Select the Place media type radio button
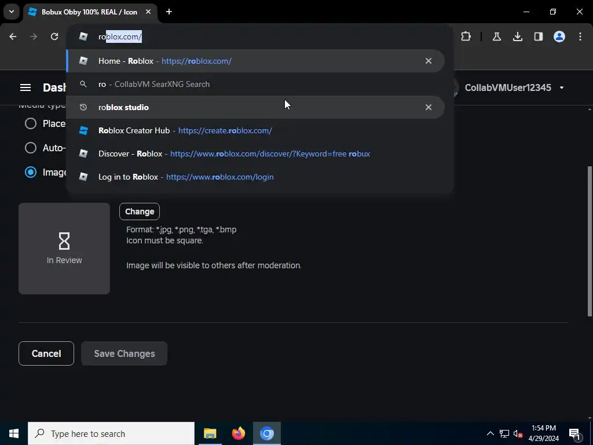 tap(31, 124)
